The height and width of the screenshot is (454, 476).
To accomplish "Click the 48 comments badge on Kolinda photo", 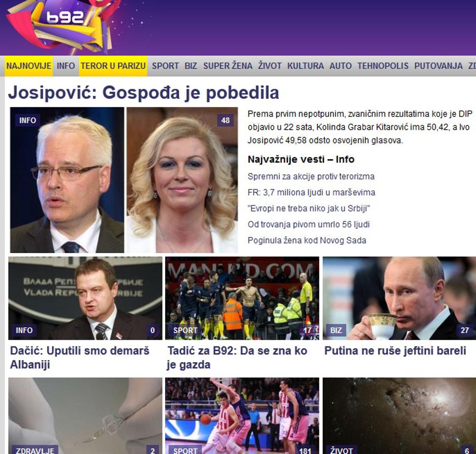I will [225, 120].
